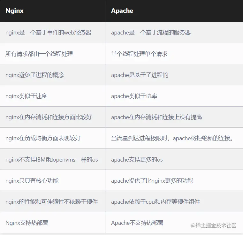Select the cell "apache支持更多的os"

[x=174, y=159]
